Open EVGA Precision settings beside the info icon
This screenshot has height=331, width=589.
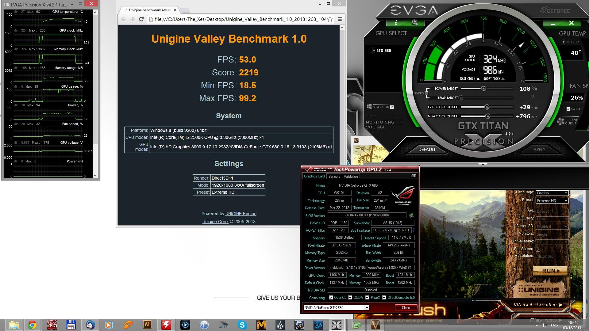pos(415,22)
